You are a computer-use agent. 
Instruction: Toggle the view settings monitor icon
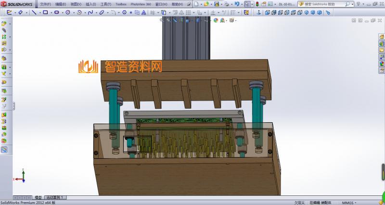[231, 20]
